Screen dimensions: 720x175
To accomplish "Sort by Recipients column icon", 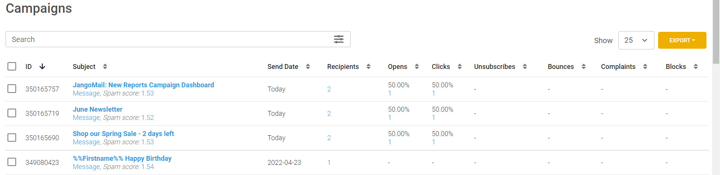I will click(368, 66).
